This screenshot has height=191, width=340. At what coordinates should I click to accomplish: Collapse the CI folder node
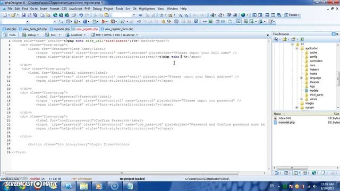pyautogui.click(x=293, y=44)
